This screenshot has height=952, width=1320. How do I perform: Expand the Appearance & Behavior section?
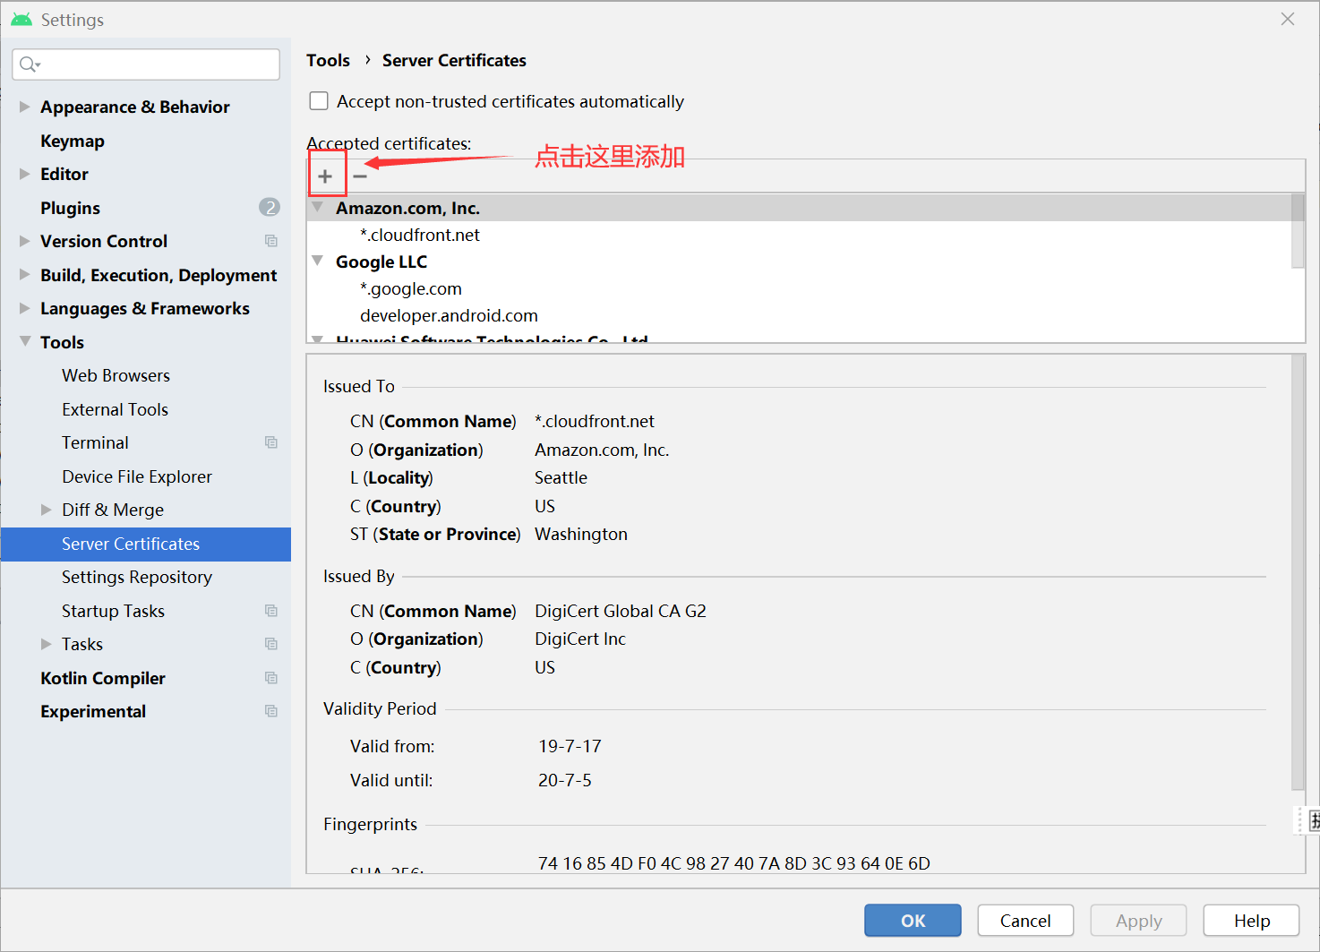(23, 107)
